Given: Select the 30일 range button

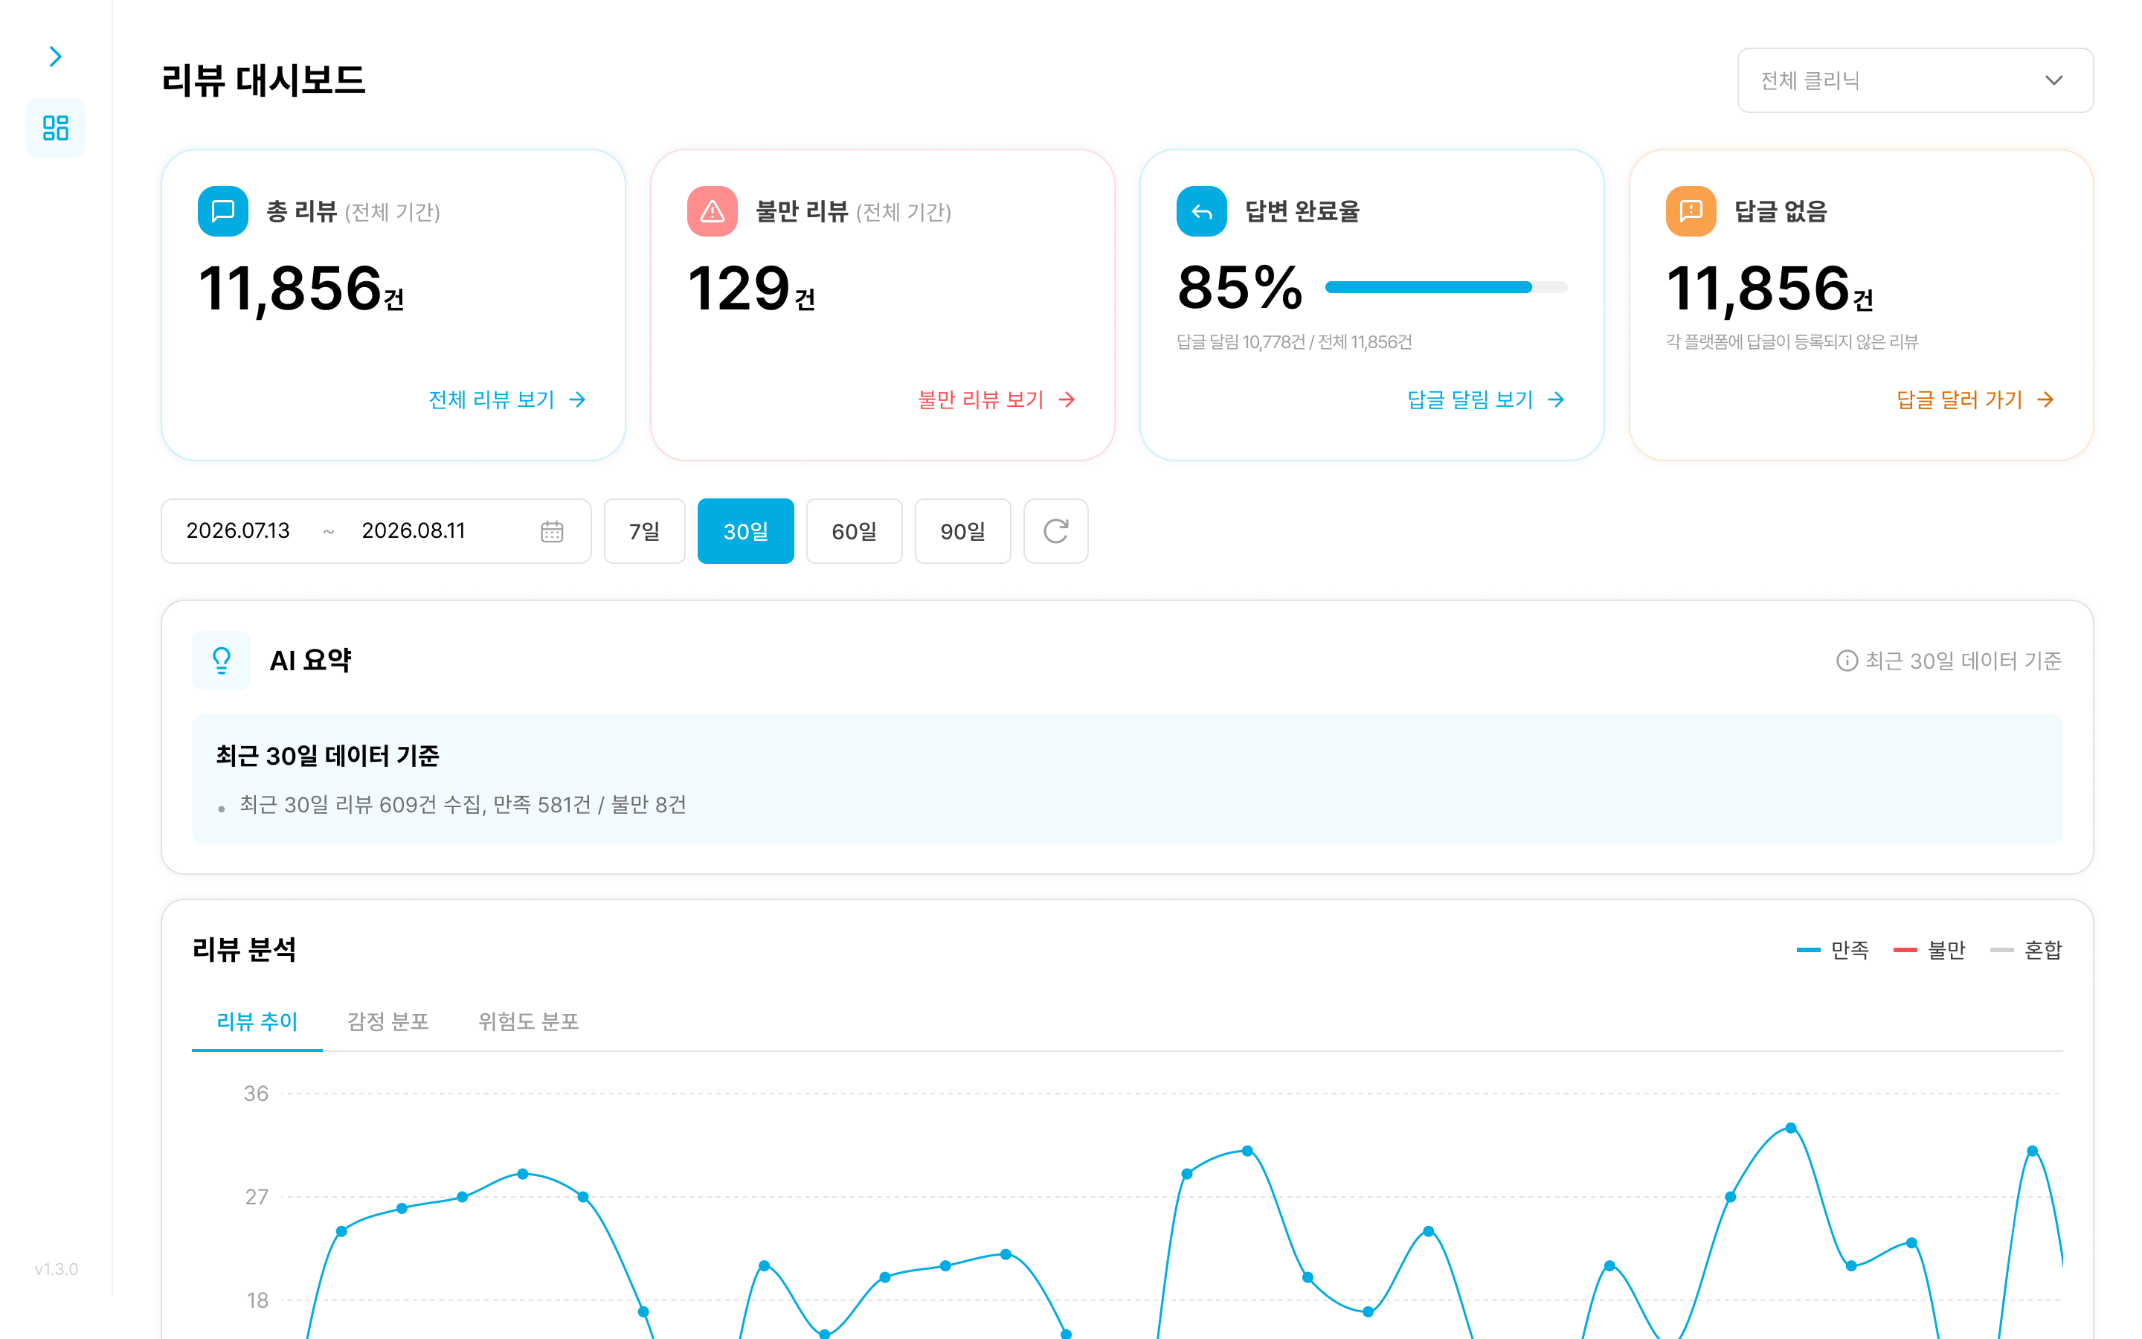Looking at the screenshot, I should [x=745, y=531].
